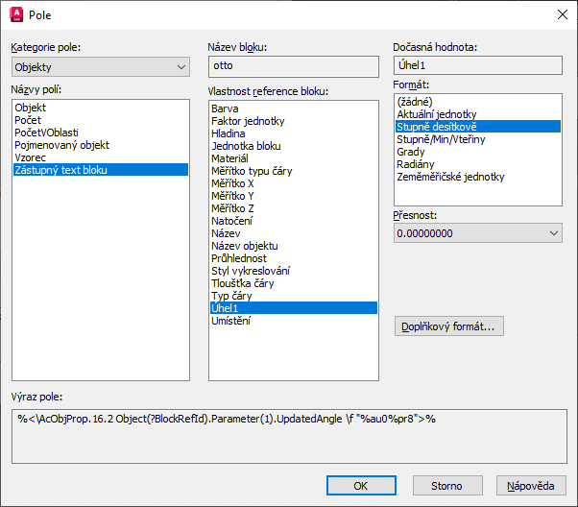This screenshot has width=578, height=507.
Task: Pick Vzorec from field names list
Action: coord(32,157)
